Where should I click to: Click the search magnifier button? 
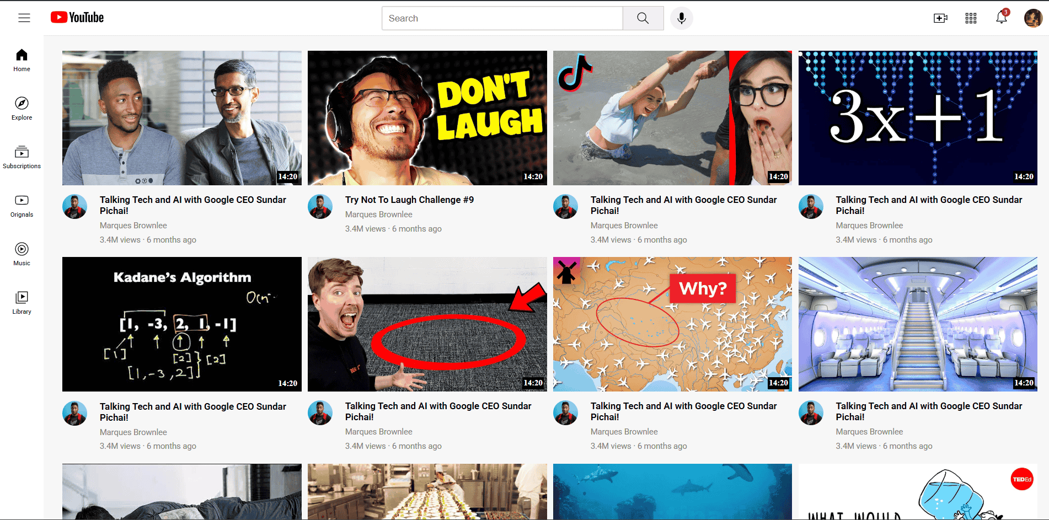click(643, 18)
